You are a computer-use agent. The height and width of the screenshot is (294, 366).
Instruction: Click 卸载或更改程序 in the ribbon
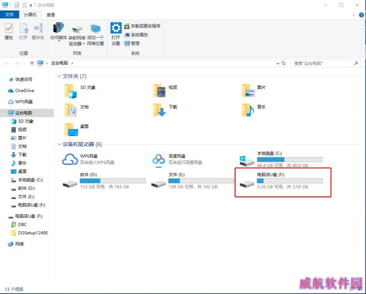[142, 26]
